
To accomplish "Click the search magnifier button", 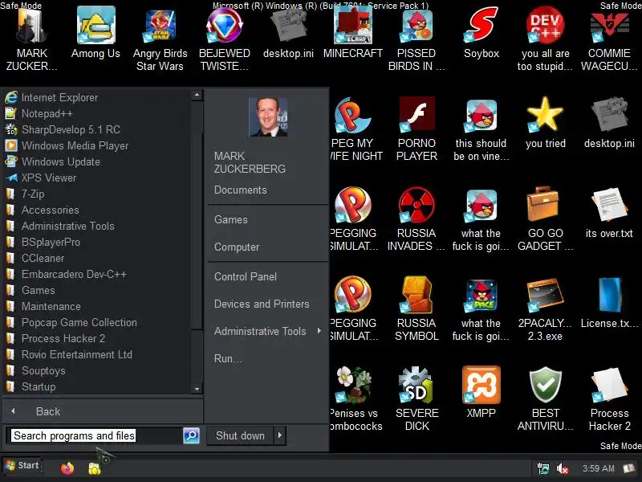I will 191,435.
